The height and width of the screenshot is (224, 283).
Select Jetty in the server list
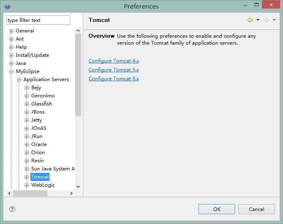point(37,120)
